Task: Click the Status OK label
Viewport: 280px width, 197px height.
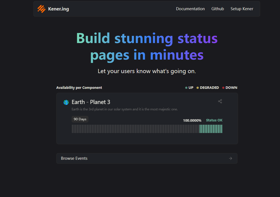Action: (214, 120)
